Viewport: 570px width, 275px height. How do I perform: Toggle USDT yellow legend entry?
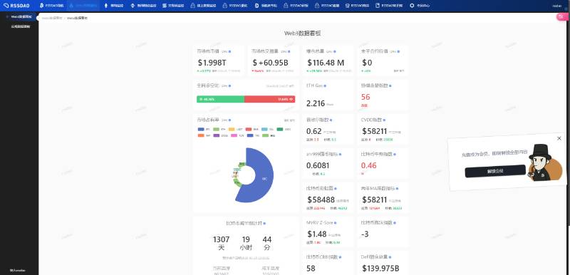tap(236, 130)
